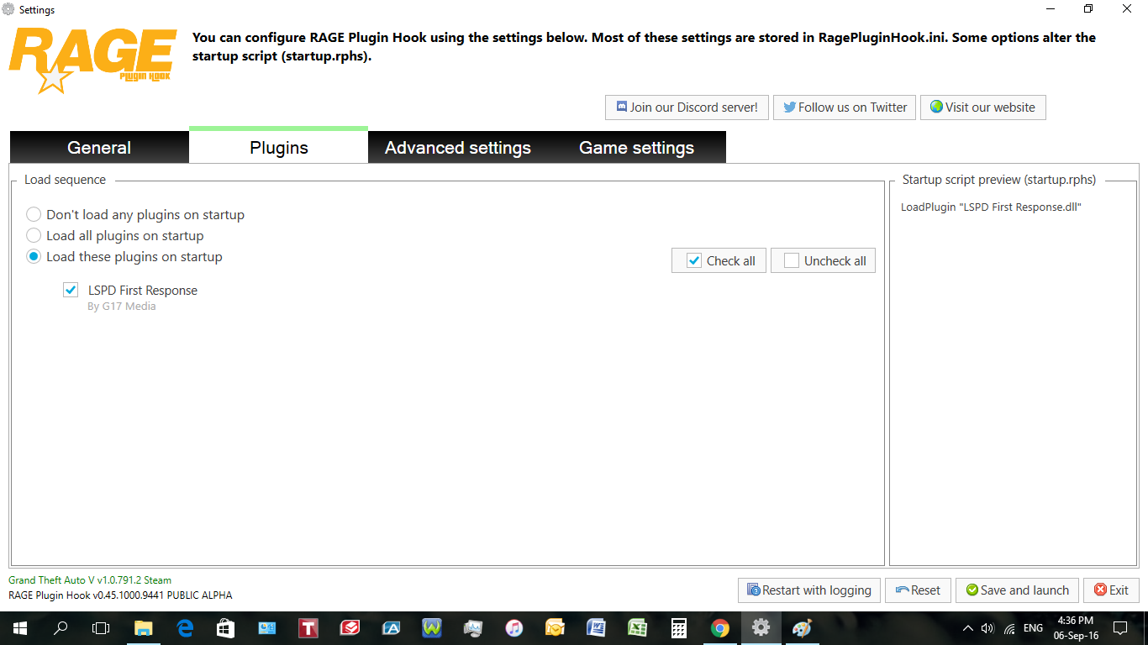Toggle the LSPD First Response checkbox
This screenshot has width=1148, height=645.
[71, 291]
